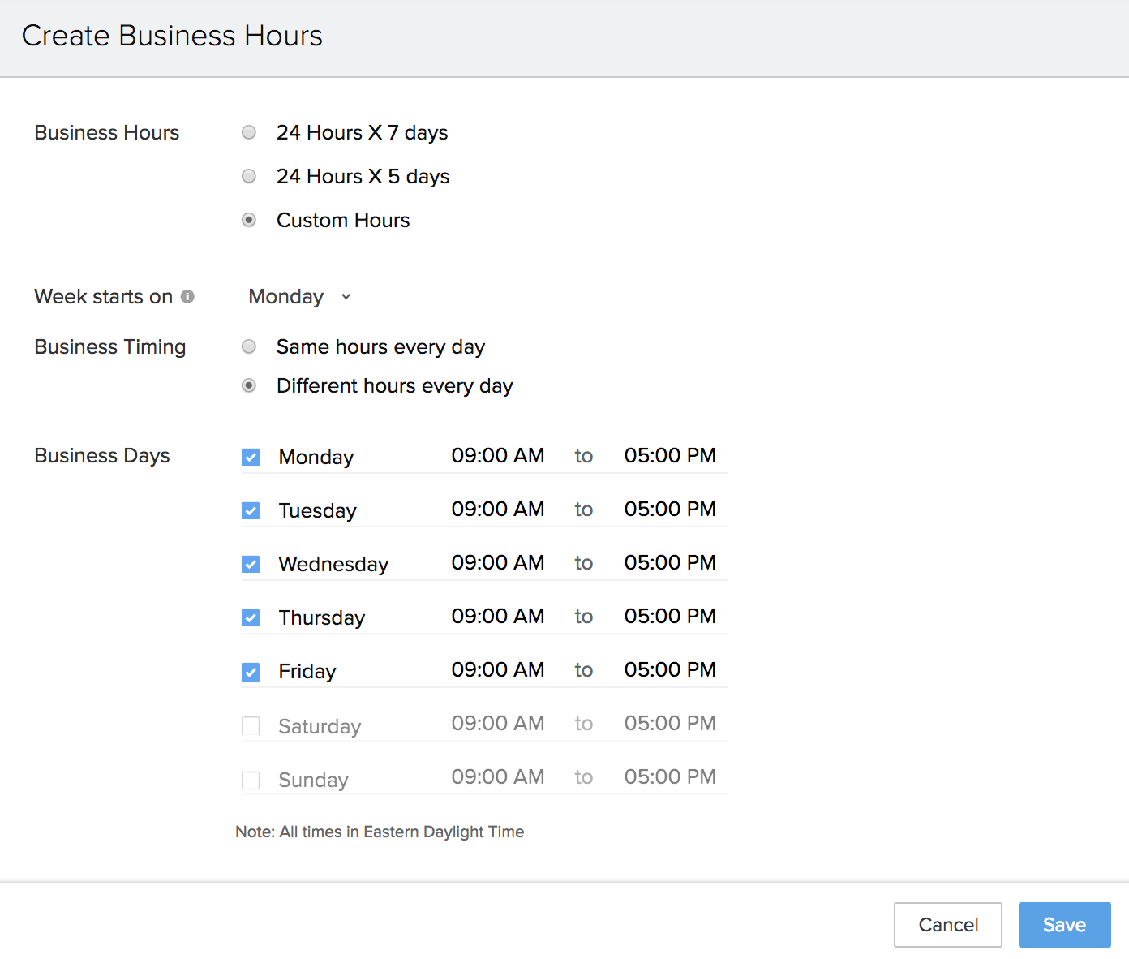Change Friday's start time
This screenshot has height=959, width=1129.
point(498,670)
